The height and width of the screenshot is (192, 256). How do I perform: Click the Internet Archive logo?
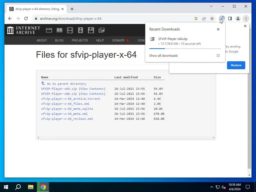pyautogui.click(x=23, y=30)
